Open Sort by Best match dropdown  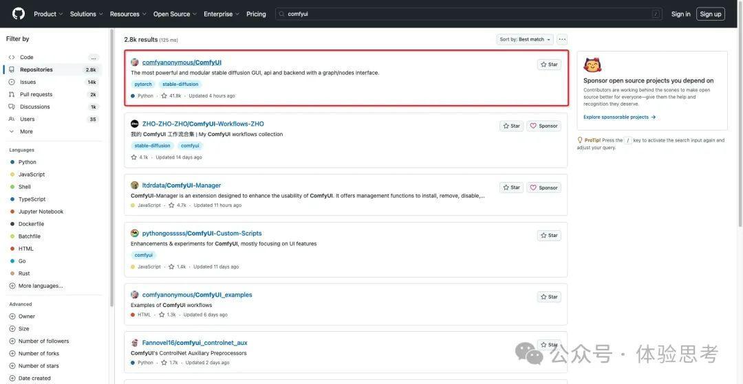pyautogui.click(x=525, y=40)
